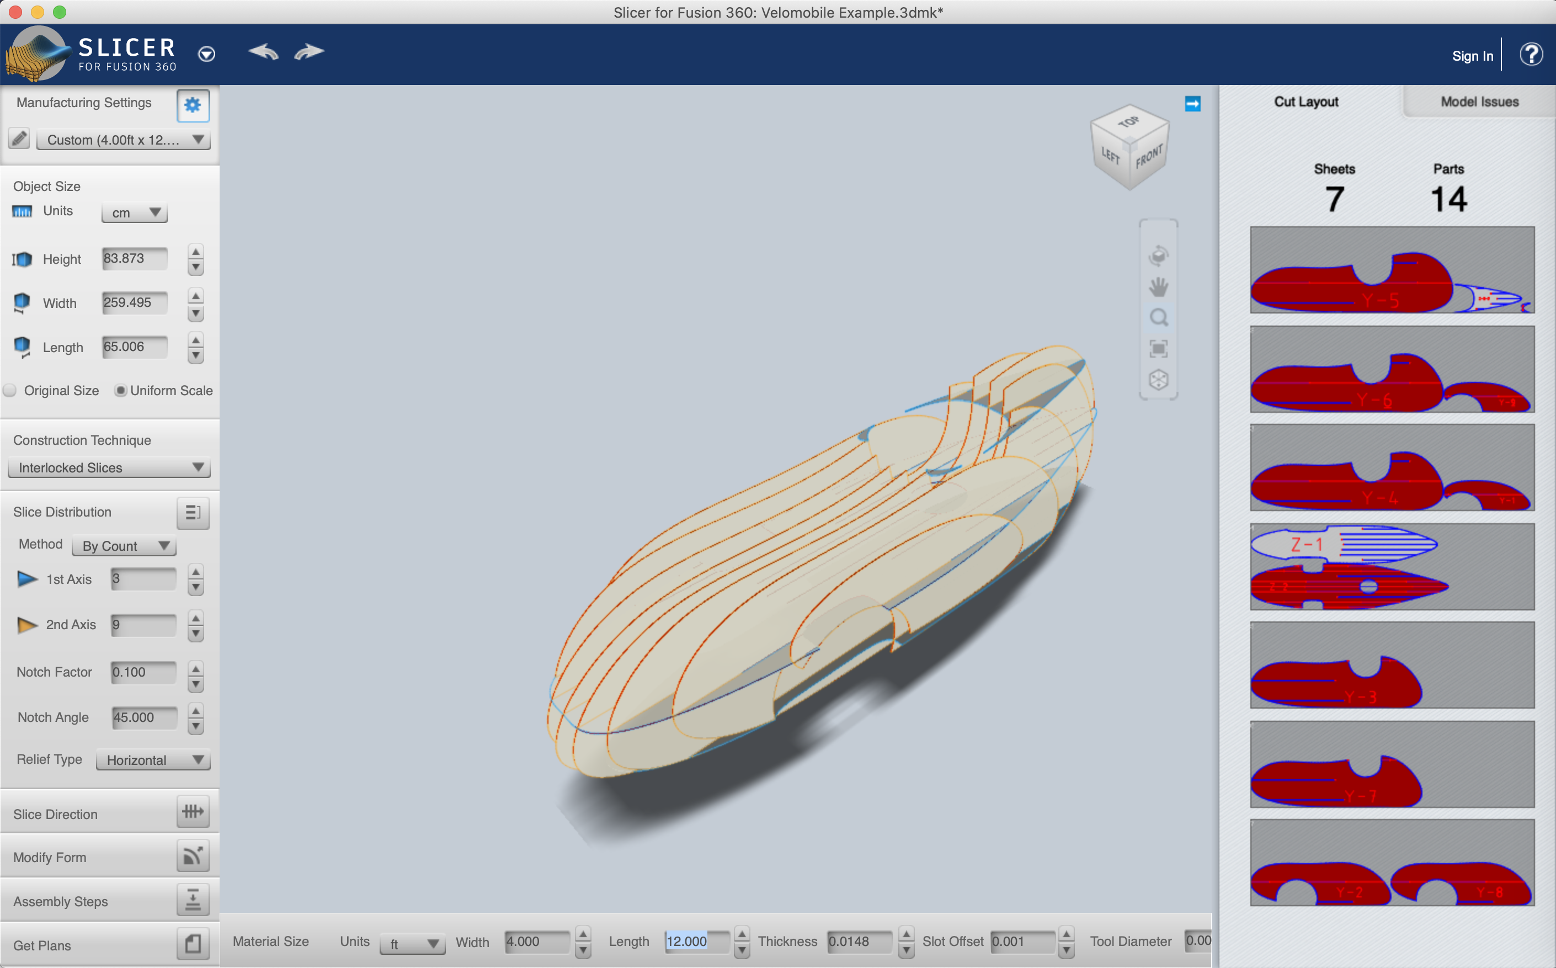
Task: Open the Modify Form tool
Action: pos(192,856)
